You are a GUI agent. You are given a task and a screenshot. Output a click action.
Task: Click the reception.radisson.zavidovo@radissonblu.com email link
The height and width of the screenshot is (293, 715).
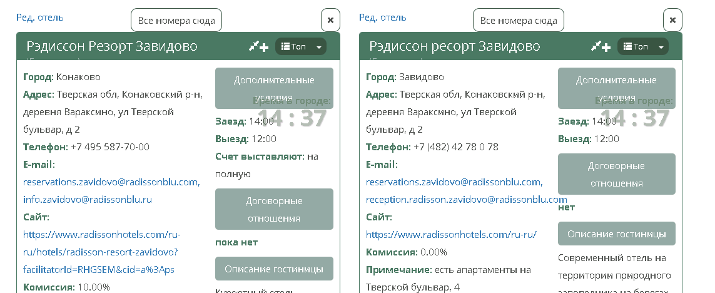(466, 200)
